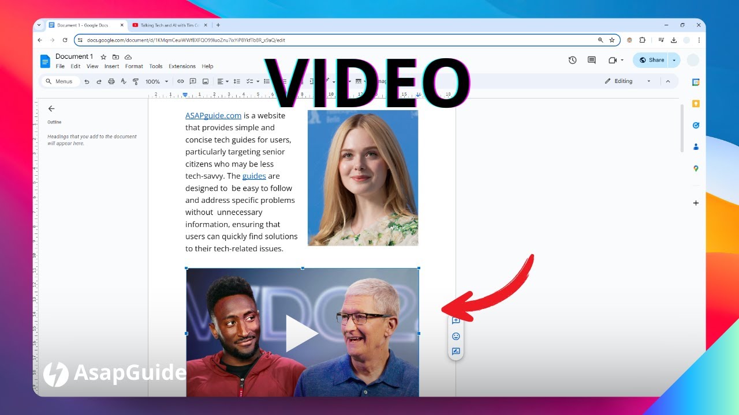Open a new browser tab
This screenshot has height=415, width=739.
[x=218, y=25]
